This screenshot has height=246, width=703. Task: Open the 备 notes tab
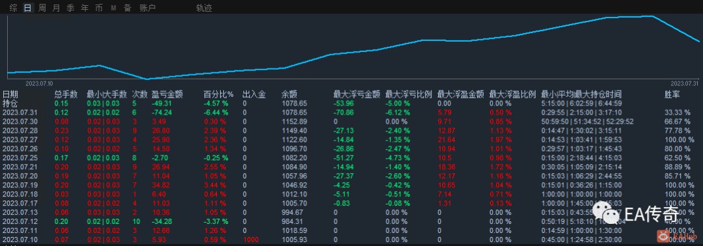[x=128, y=8]
